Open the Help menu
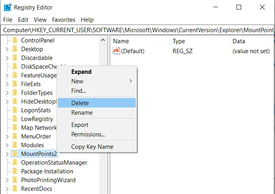This screenshot has height=194, width=275. (x=87, y=20)
